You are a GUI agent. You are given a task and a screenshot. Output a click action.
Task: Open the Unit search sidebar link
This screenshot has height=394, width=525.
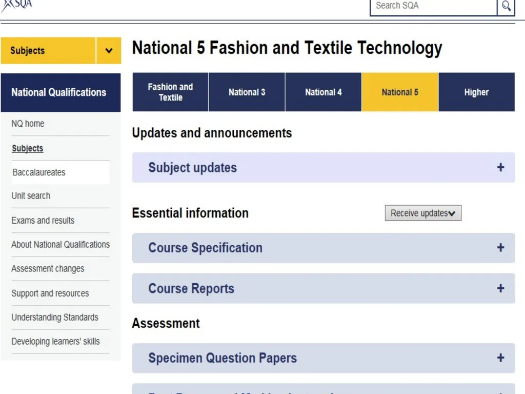(x=31, y=195)
